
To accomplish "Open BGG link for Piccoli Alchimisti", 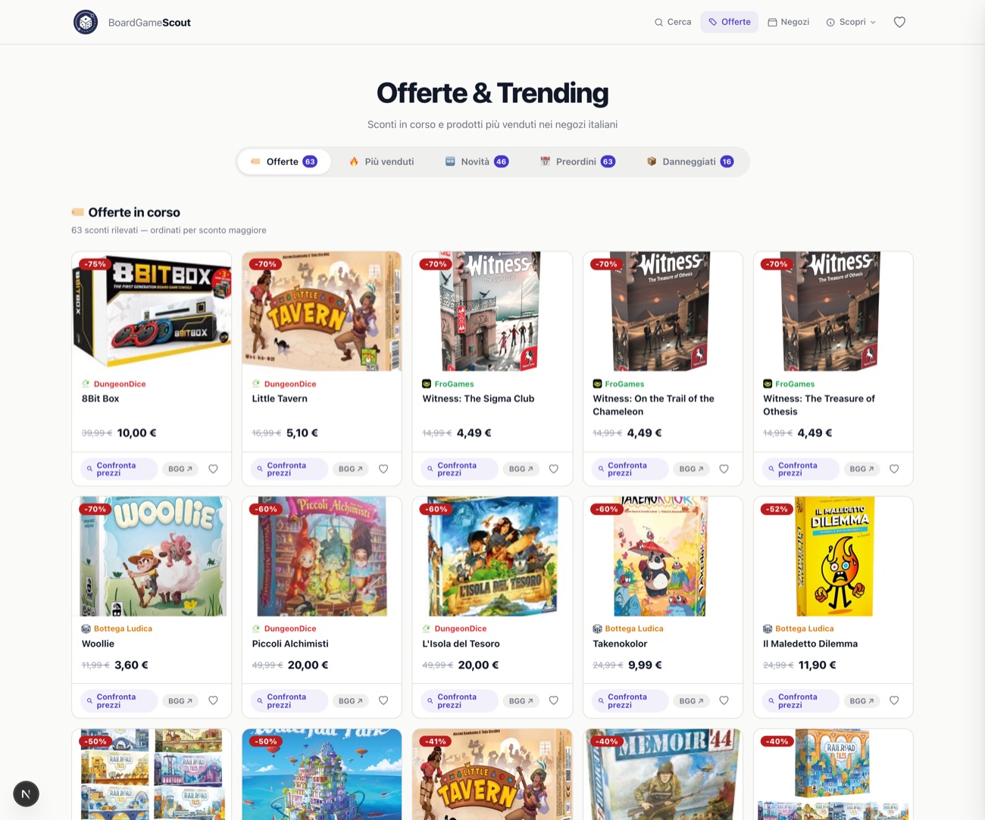I will (x=351, y=700).
